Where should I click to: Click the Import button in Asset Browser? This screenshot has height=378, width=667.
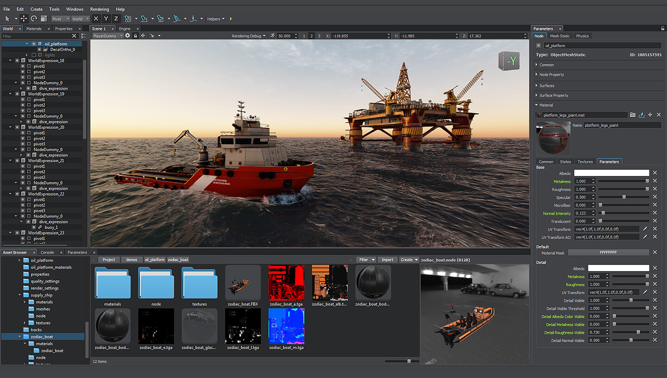point(387,260)
